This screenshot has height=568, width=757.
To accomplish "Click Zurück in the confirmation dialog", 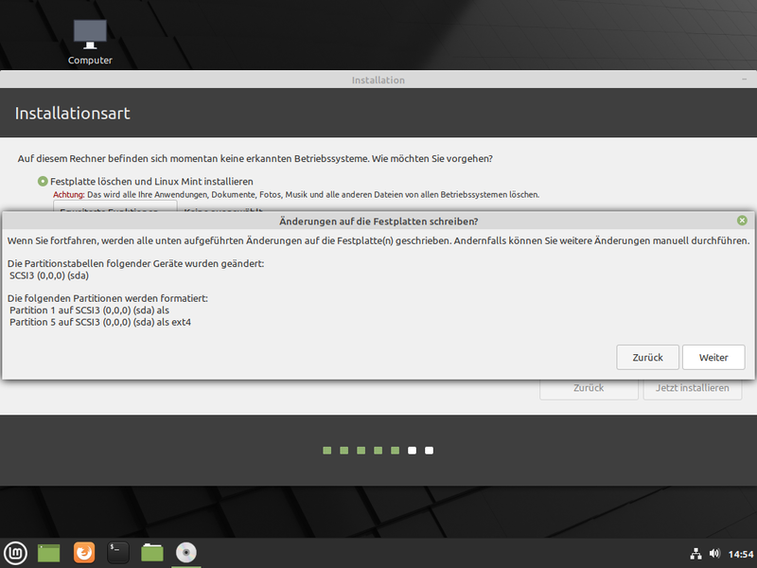I will pos(648,357).
